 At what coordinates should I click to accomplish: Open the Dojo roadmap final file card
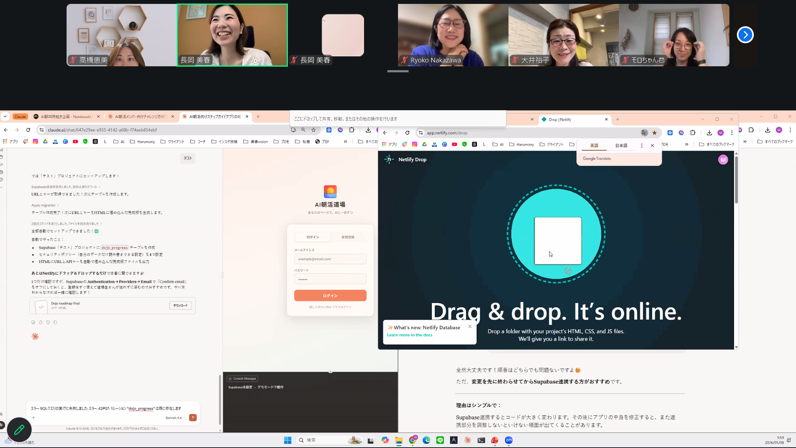(113, 306)
